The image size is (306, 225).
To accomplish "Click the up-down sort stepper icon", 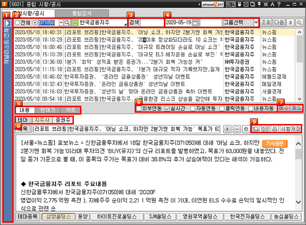I will [290, 23].
